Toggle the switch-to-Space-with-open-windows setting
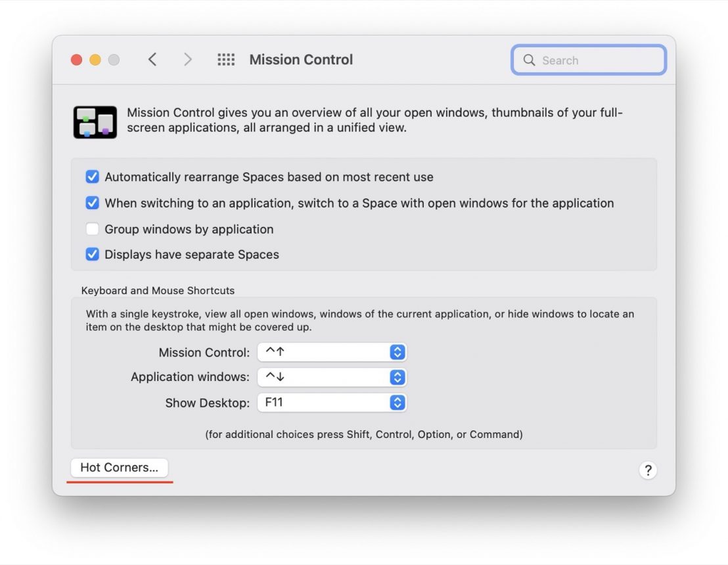 click(92, 203)
